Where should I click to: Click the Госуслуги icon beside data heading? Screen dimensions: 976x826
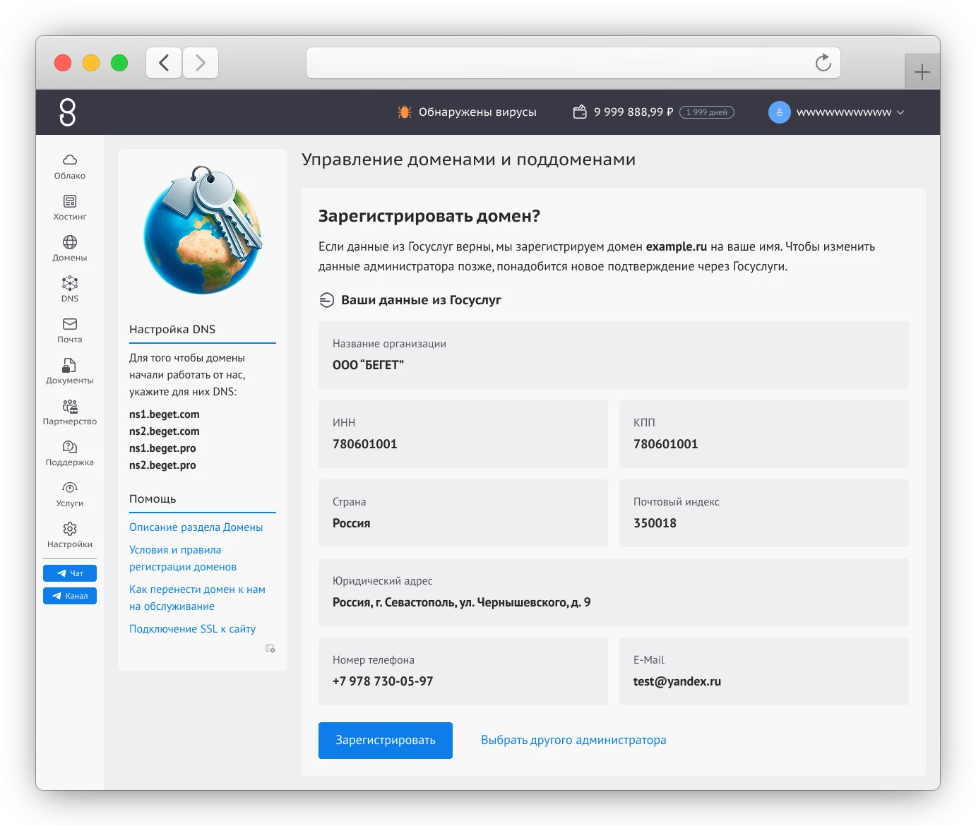tap(326, 300)
